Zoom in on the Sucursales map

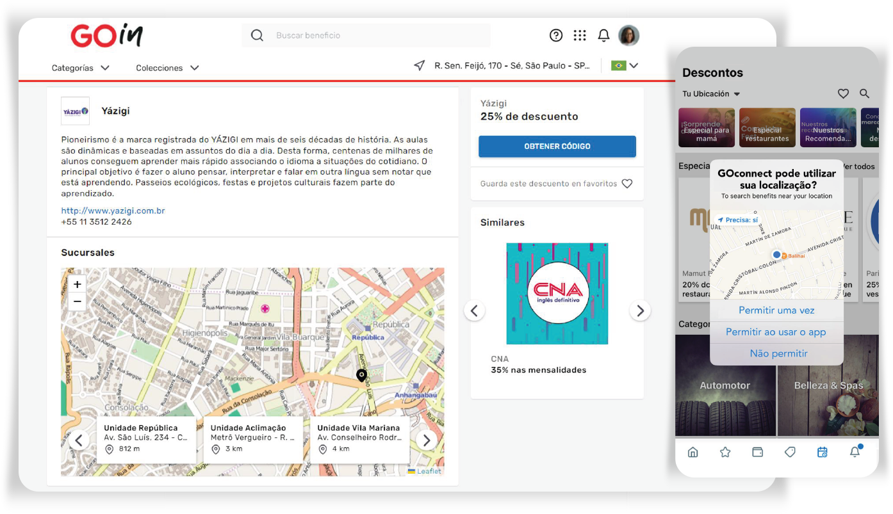78,285
